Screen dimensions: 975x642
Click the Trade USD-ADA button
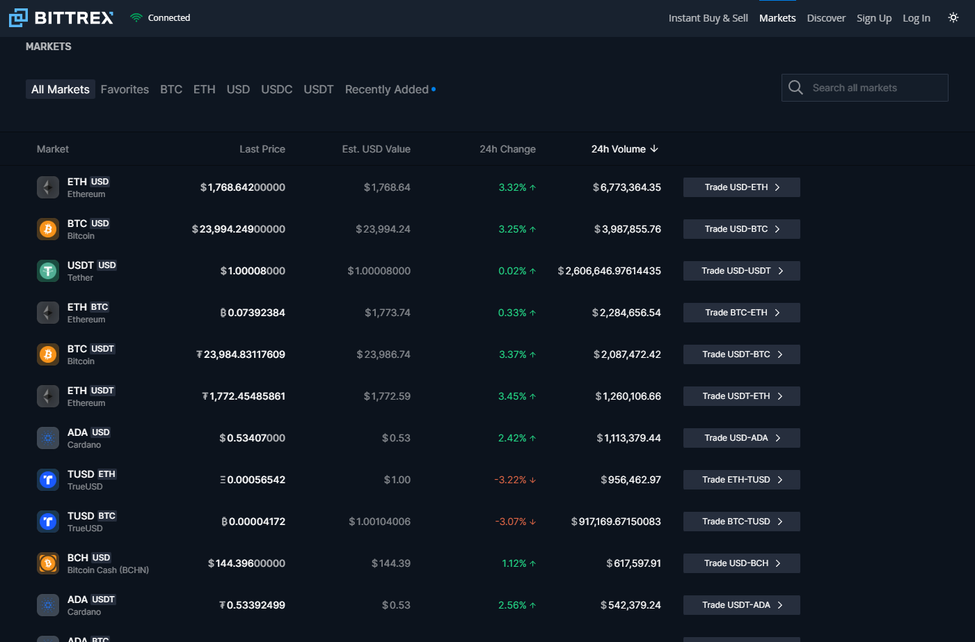(742, 438)
